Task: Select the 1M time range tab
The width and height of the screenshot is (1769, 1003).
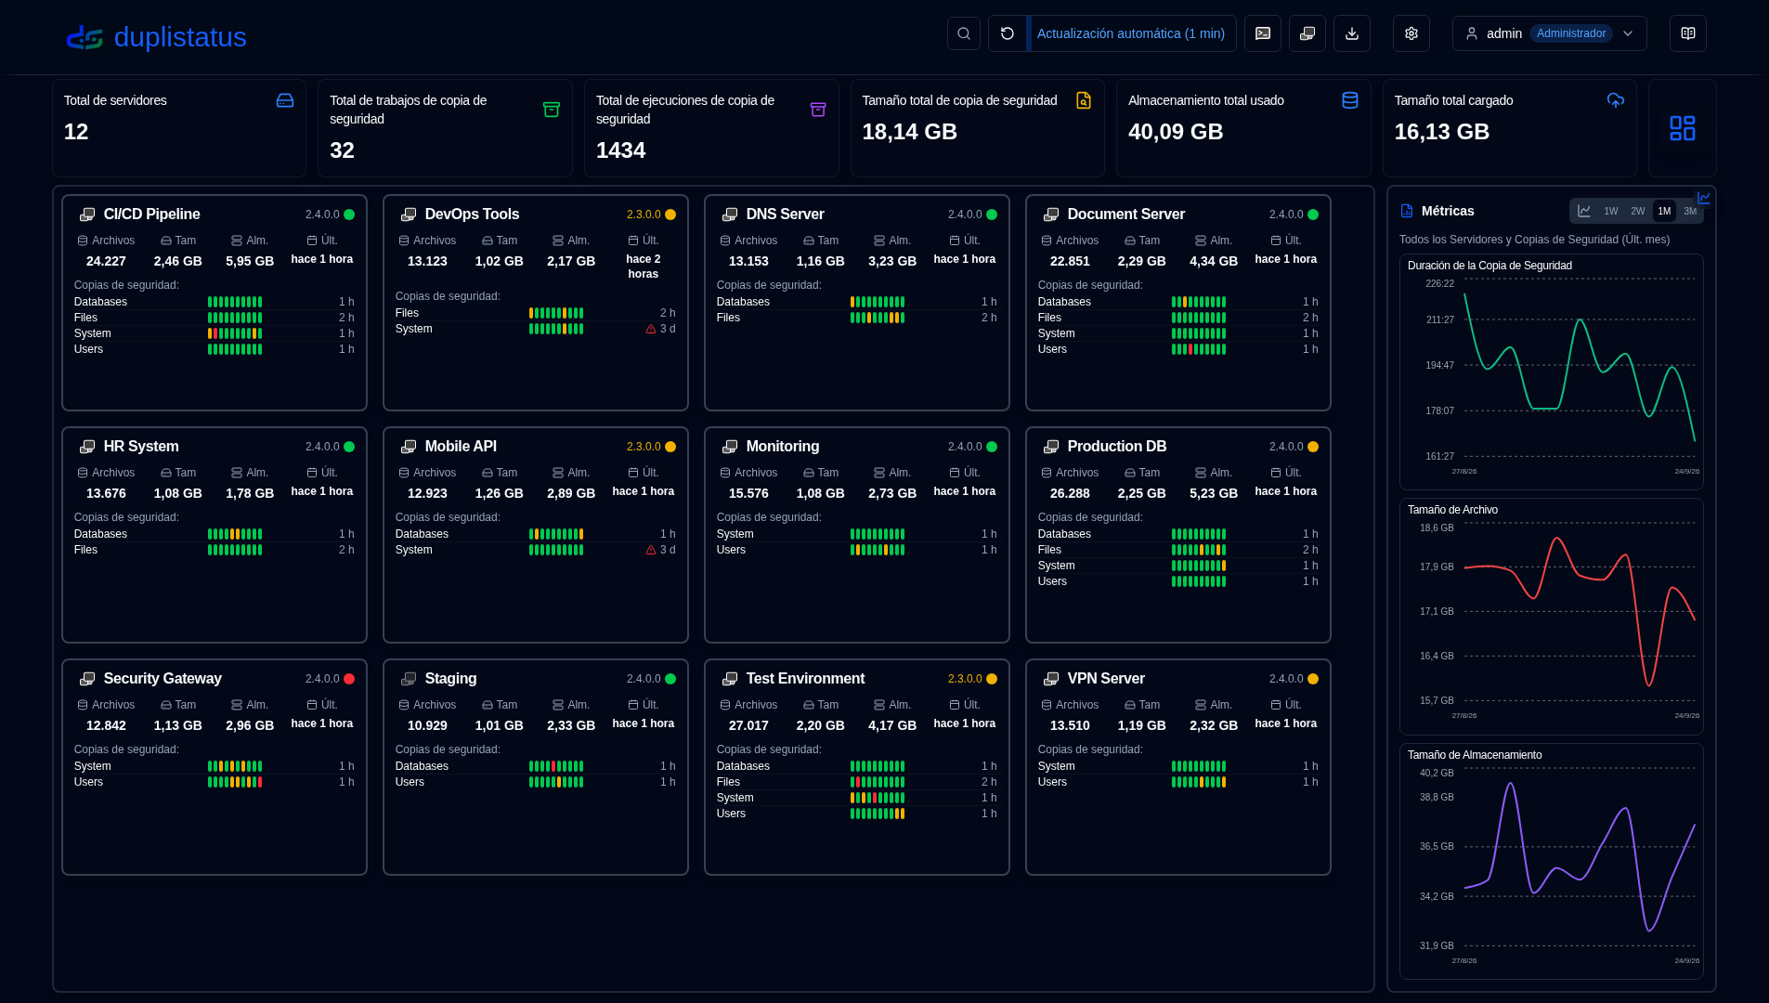Action: (1664, 211)
